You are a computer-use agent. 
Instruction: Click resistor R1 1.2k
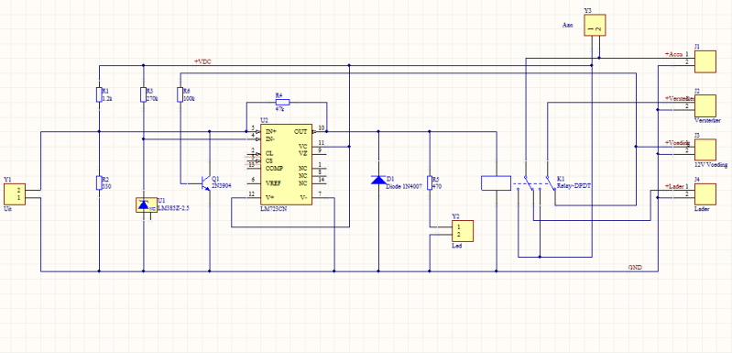[x=99, y=94]
